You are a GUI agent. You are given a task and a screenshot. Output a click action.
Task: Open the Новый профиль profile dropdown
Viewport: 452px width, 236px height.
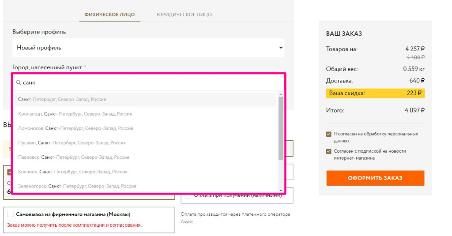pos(148,48)
